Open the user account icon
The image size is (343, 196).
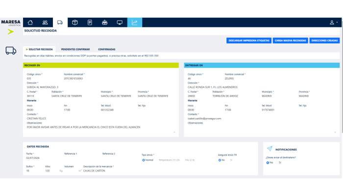click(x=332, y=23)
